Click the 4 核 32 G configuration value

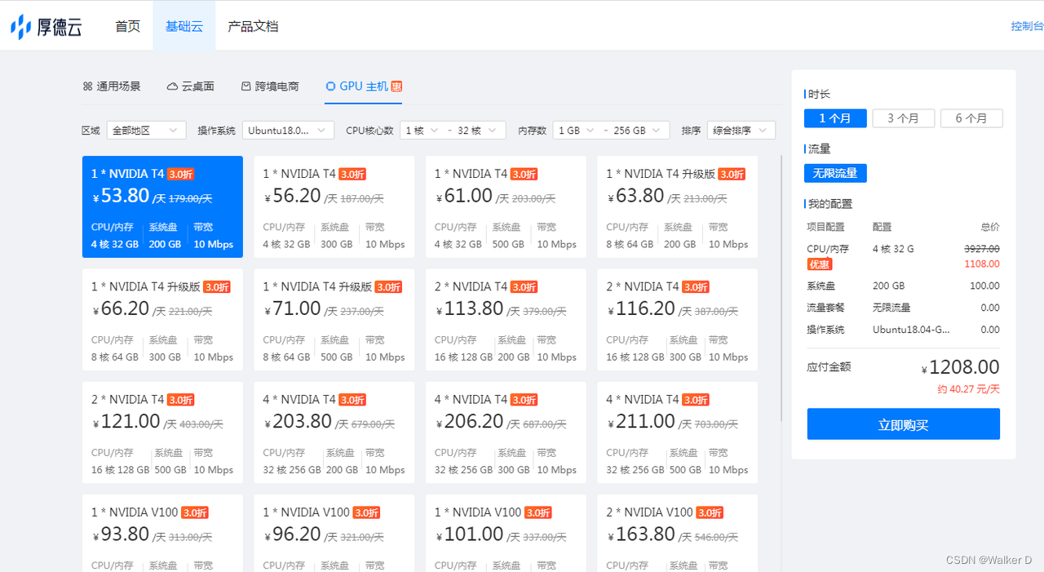coord(893,249)
